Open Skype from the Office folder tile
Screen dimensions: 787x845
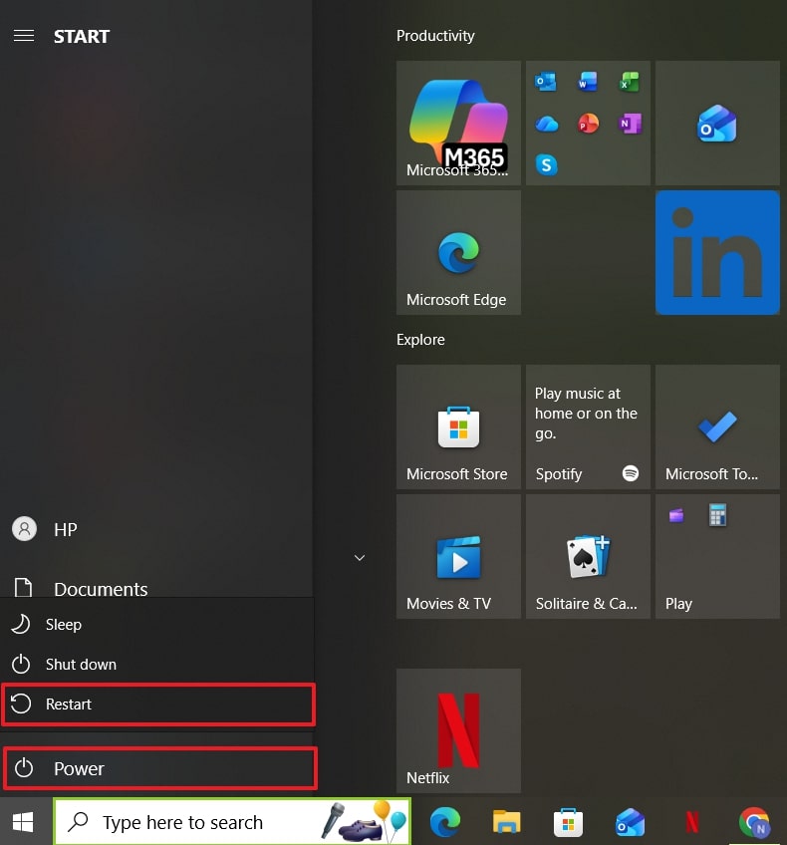click(546, 164)
